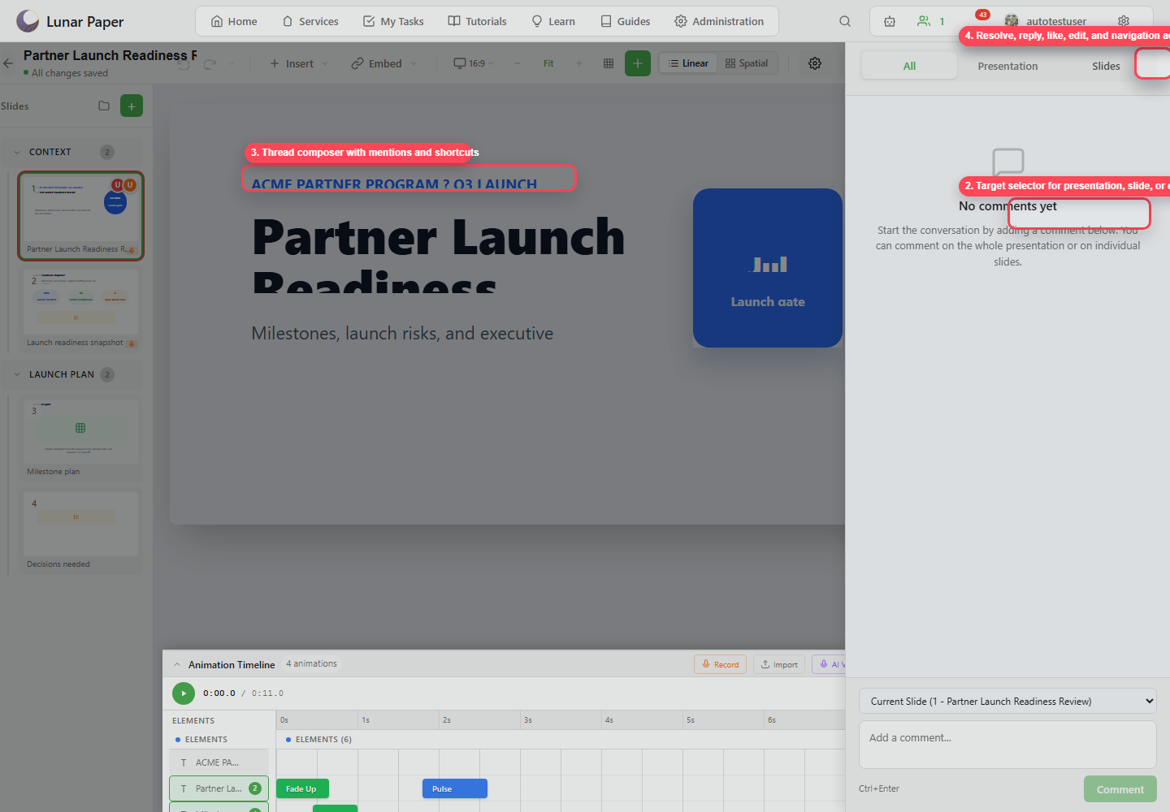Switch to Linear view mode
Viewport: 1170px width, 812px height.
click(688, 63)
